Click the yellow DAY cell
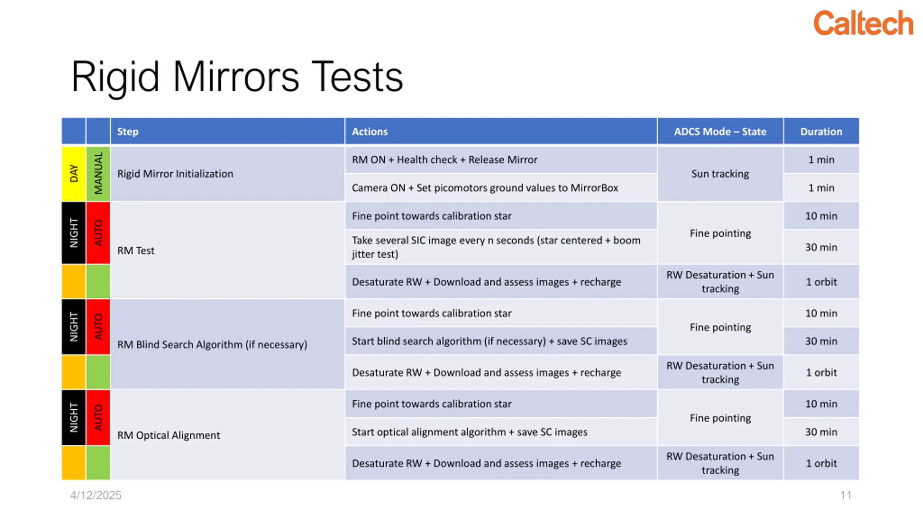The width and height of the screenshot is (923, 519). (x=74, y=173)
